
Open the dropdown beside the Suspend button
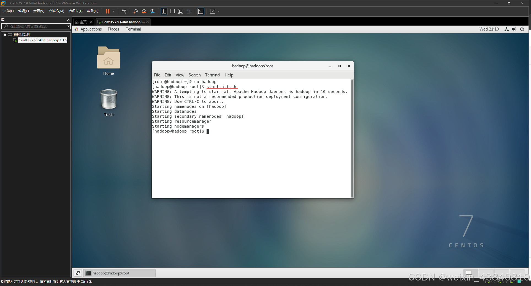113,11
